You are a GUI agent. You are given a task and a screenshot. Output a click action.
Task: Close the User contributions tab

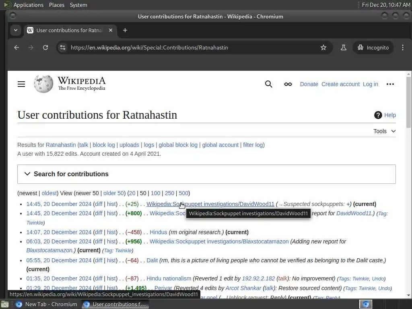coord(111,30)
